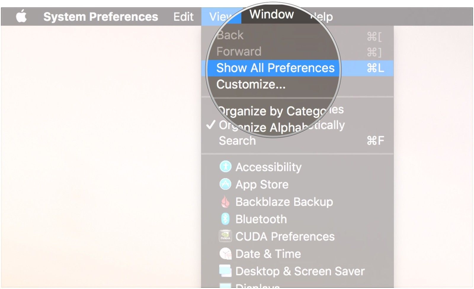Click the Accessibility icon in the list
The image size is (474, 289).
tap(225, 167)
